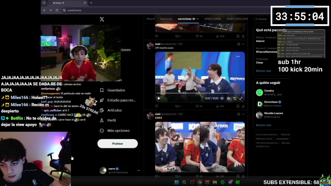Play the Uff mucha aura video

pos(159,98)
